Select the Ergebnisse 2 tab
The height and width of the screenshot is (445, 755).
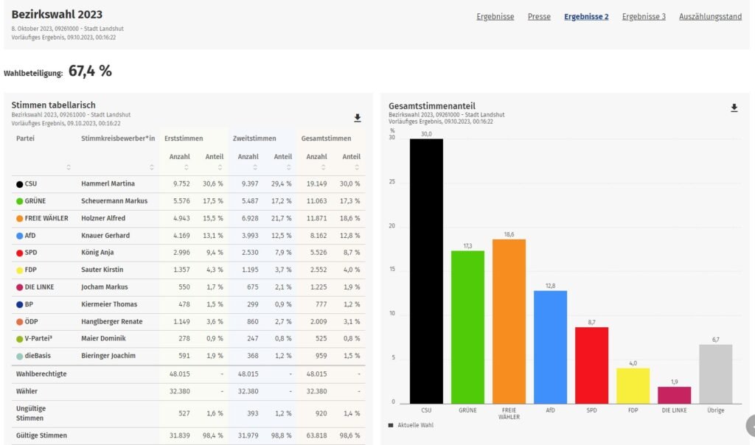tap(586, 17)
